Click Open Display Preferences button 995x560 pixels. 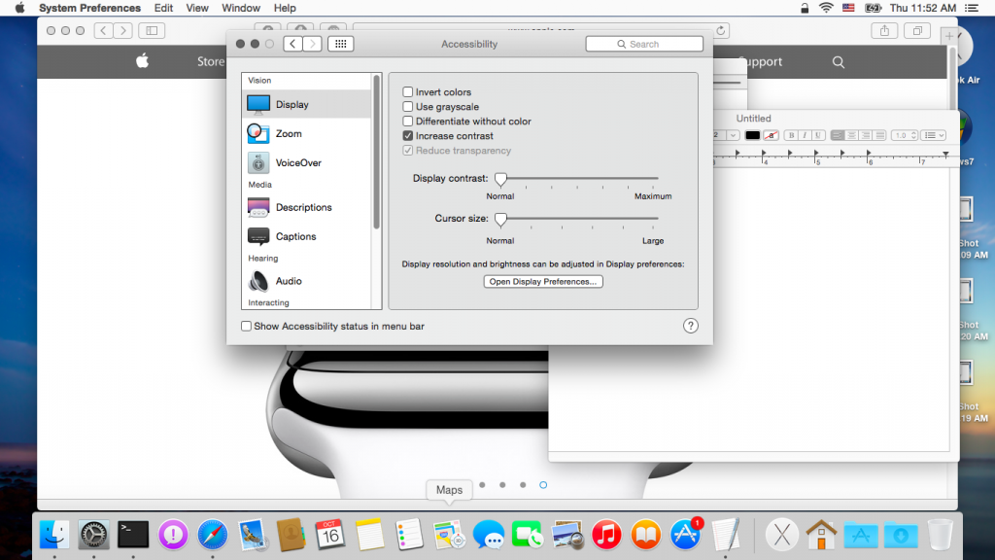543,282
